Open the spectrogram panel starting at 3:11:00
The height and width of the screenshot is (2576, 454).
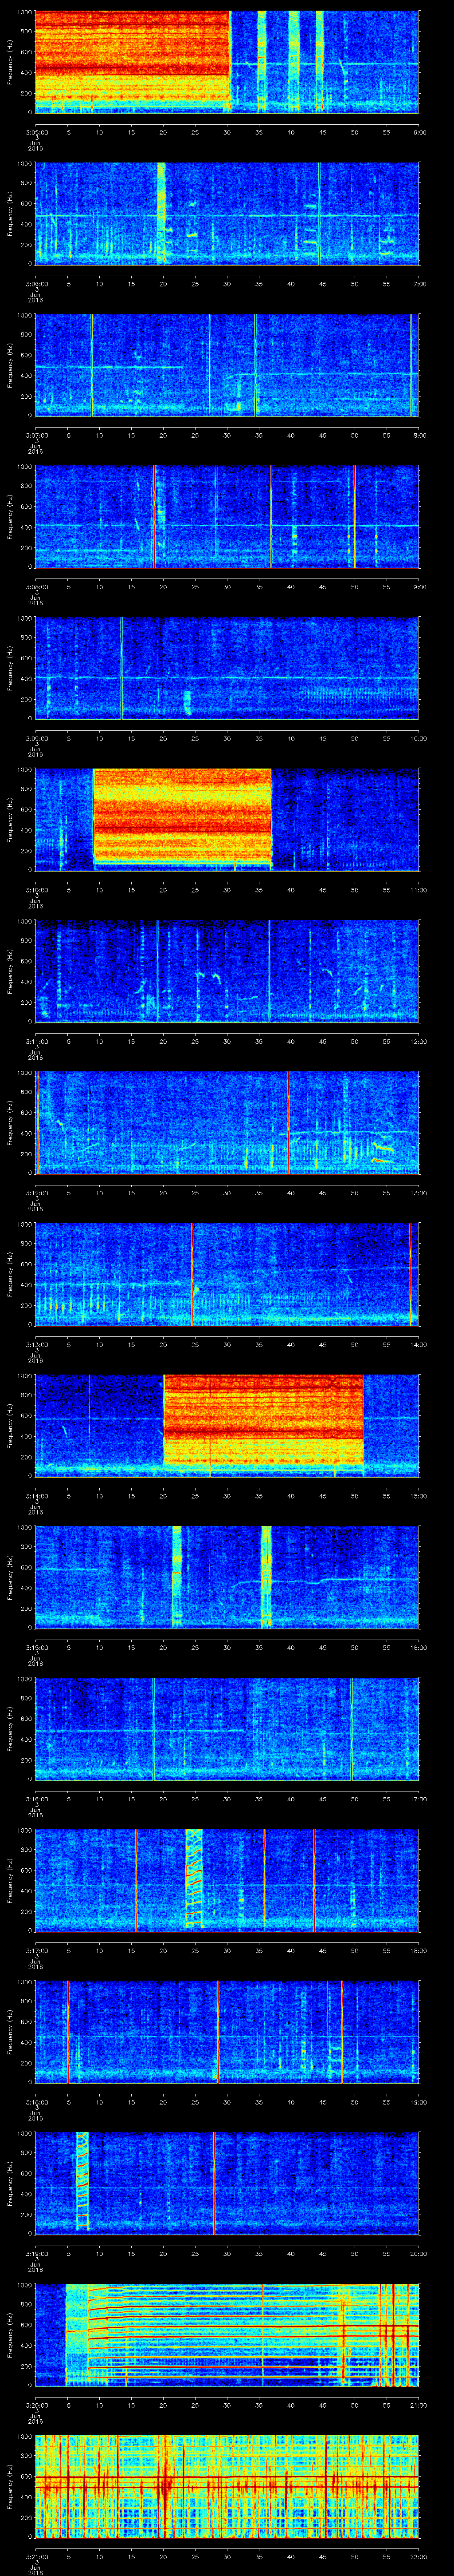tap(227, 971)
